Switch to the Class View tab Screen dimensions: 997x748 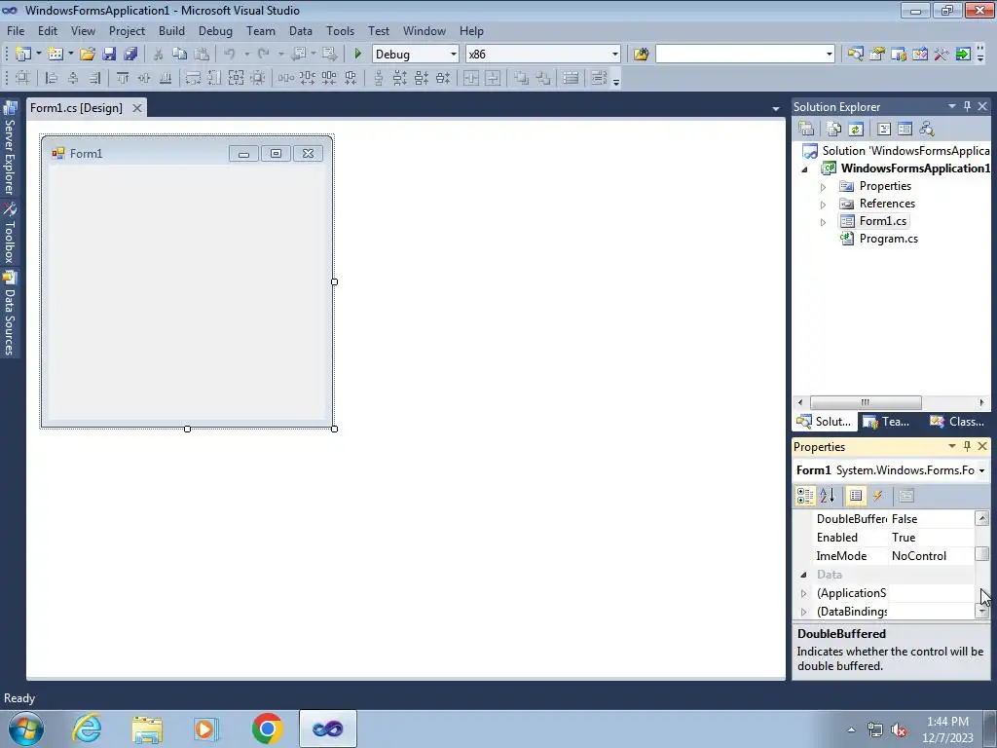(x=957, y=421)
